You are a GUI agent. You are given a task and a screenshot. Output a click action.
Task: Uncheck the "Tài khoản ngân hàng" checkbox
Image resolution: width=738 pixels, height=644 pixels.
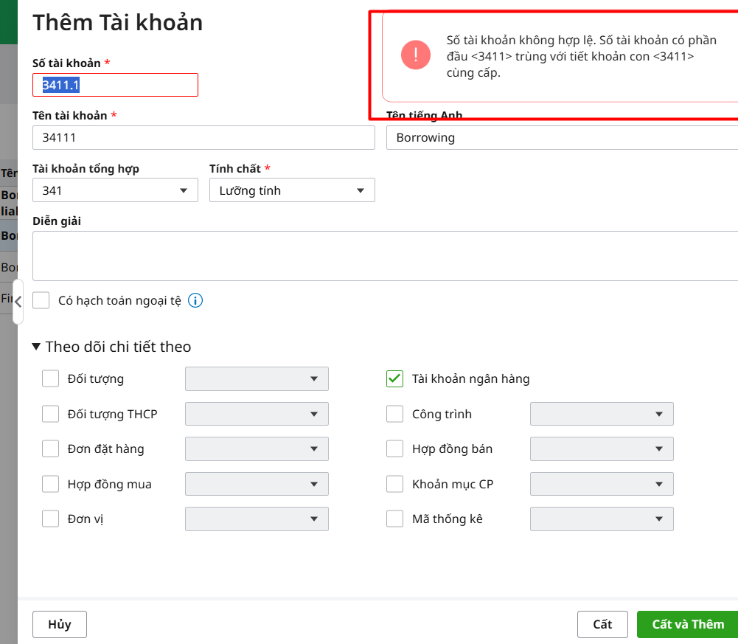coord(395,379)
